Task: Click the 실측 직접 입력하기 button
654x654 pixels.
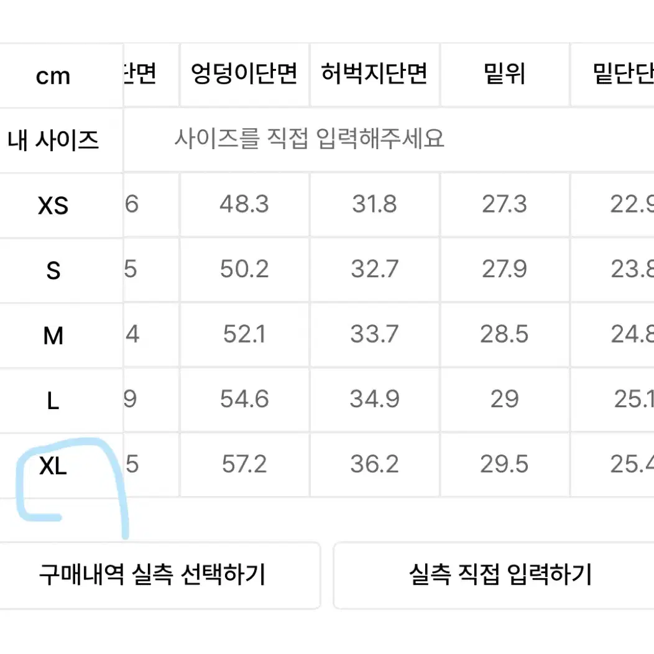Action: pyautogui.click(x=494, y=575)
